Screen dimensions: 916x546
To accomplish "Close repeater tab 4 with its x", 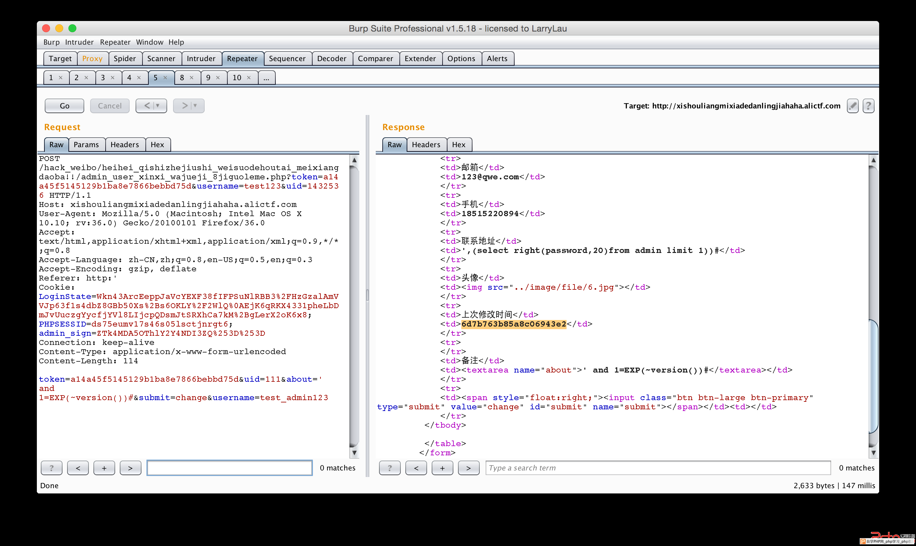I will click(139, 78).
